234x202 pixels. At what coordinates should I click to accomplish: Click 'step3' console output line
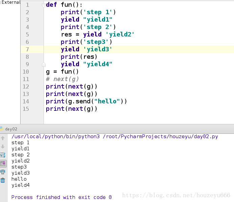tap(19, 167)
